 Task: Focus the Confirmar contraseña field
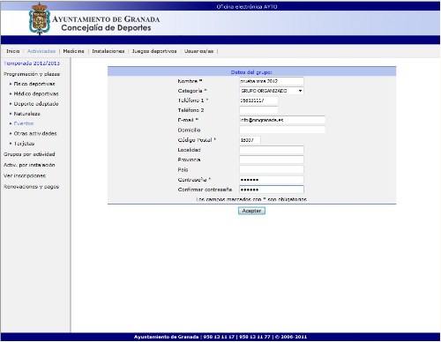pos(272,190)
